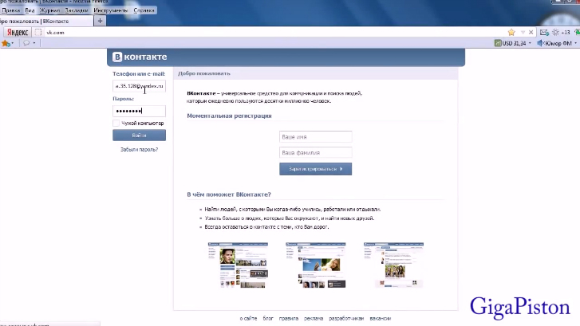Open the profile page preview thumbnail

click(238, 265)
